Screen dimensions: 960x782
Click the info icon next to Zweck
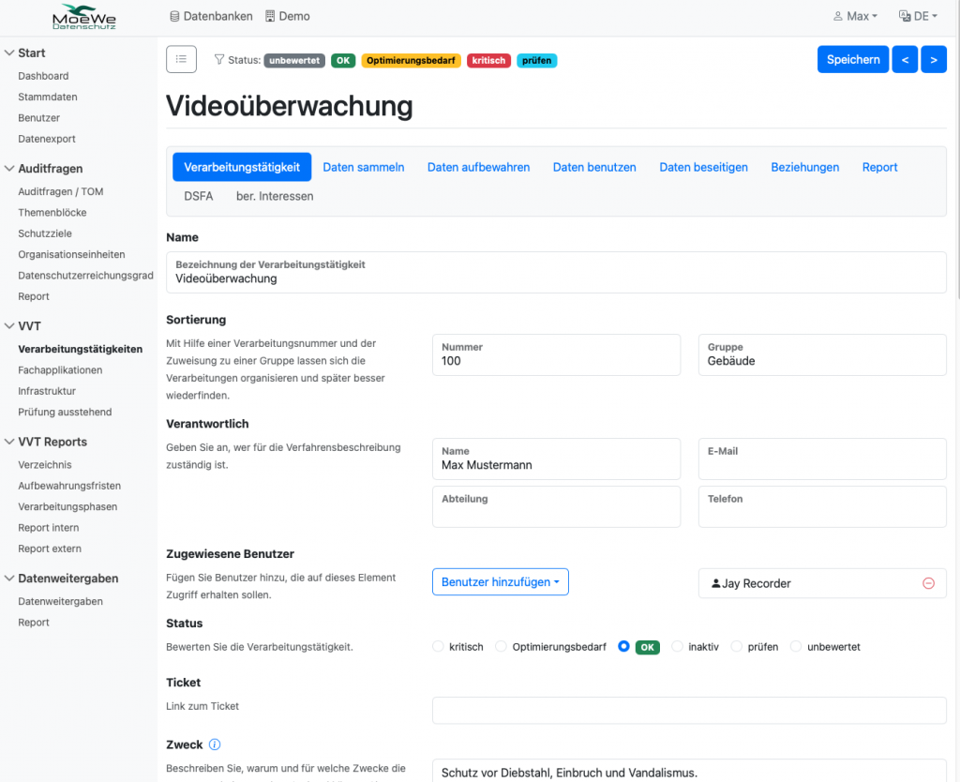[215, 745]
